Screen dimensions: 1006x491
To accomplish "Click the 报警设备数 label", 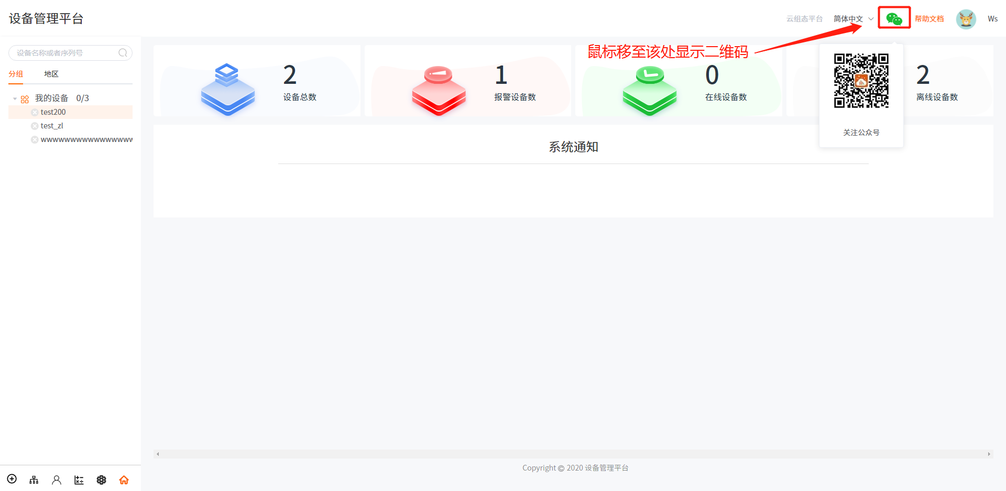I will coord(515,97).
